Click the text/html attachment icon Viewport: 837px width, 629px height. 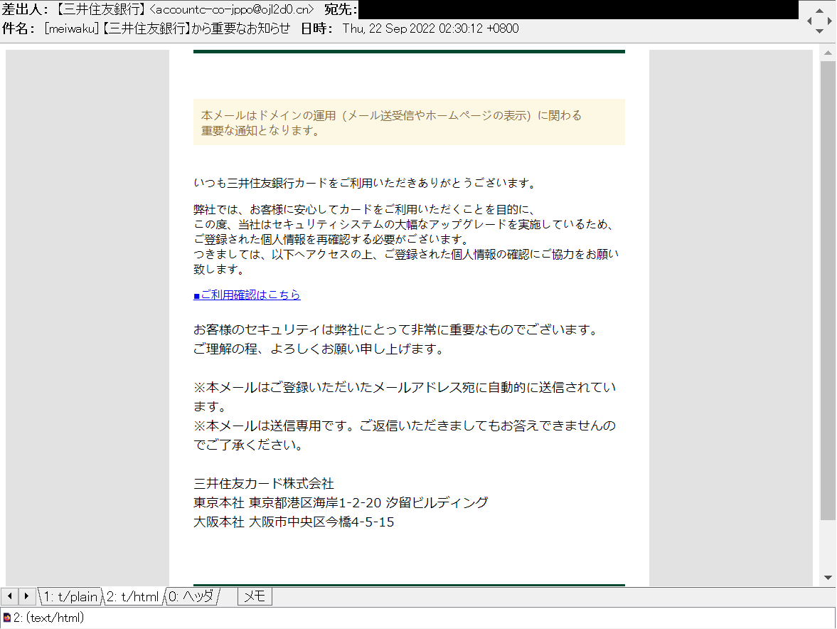7,618
